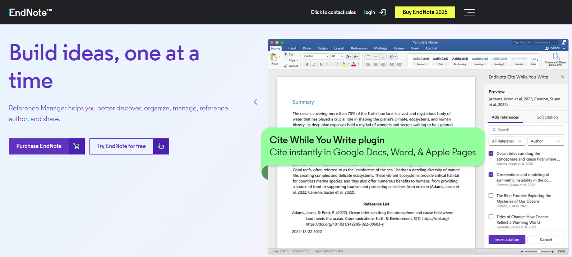Click the Insert citation button
572x257 pixels.
pyautogui.click(x=507, y=239)
